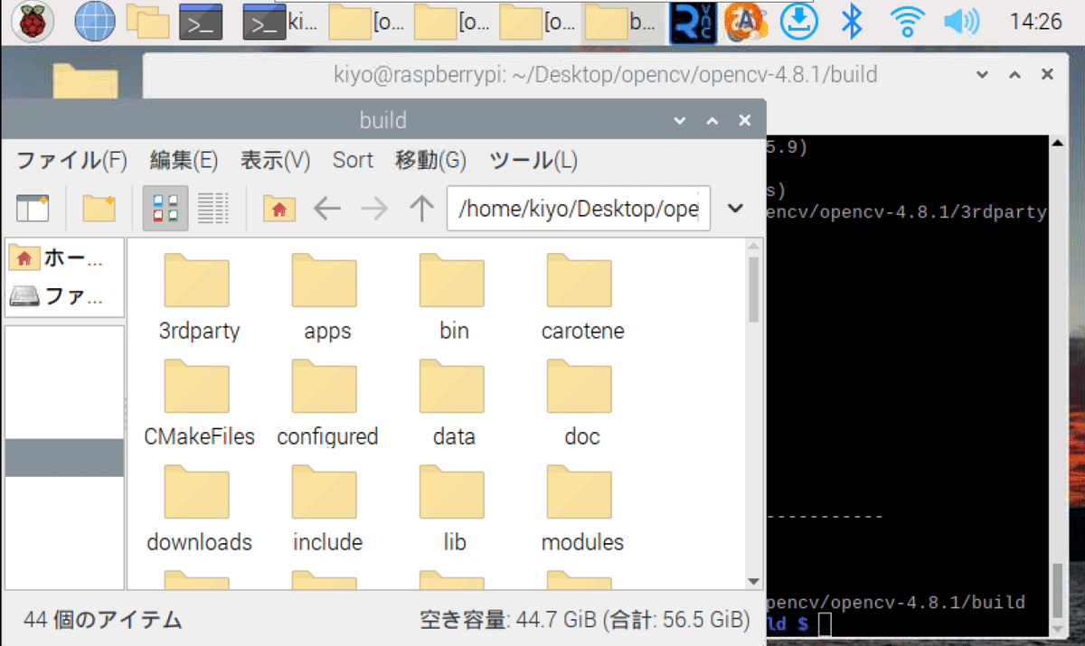Select the downloads folder
Screen dimensions: 1085x646
point(199,509)
